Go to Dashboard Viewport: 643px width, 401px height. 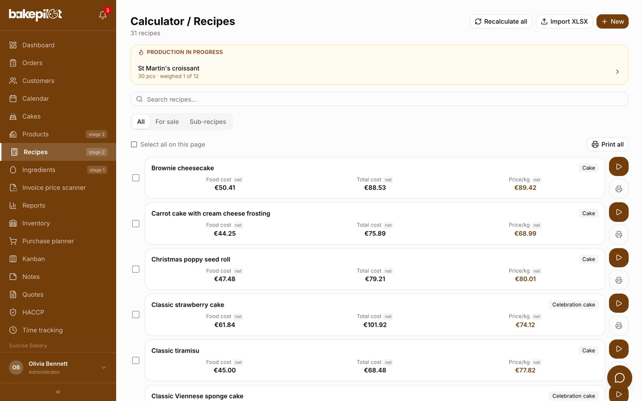click(58, 45)
